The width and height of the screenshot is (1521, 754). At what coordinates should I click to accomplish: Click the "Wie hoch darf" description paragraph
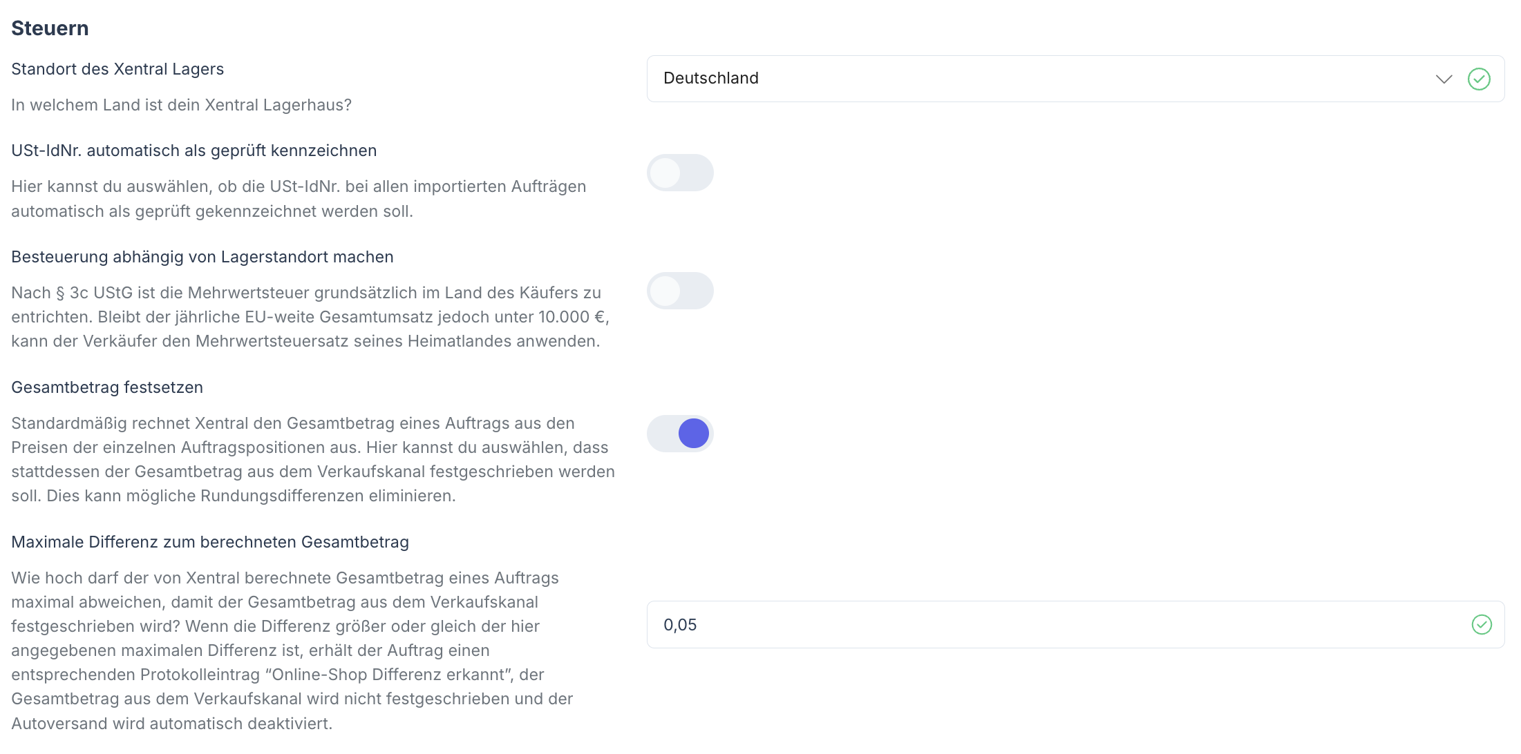click(292, 650)
